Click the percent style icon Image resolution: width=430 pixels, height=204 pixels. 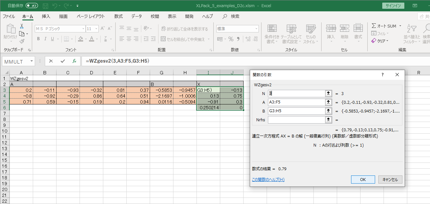(x=231, y=39)
